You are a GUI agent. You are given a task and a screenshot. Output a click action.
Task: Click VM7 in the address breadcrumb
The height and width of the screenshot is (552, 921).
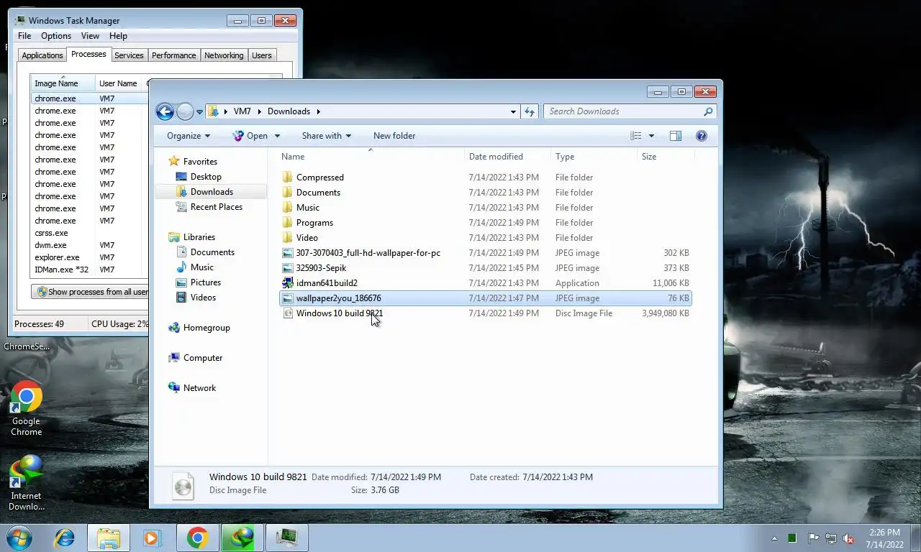click(242, 111)
